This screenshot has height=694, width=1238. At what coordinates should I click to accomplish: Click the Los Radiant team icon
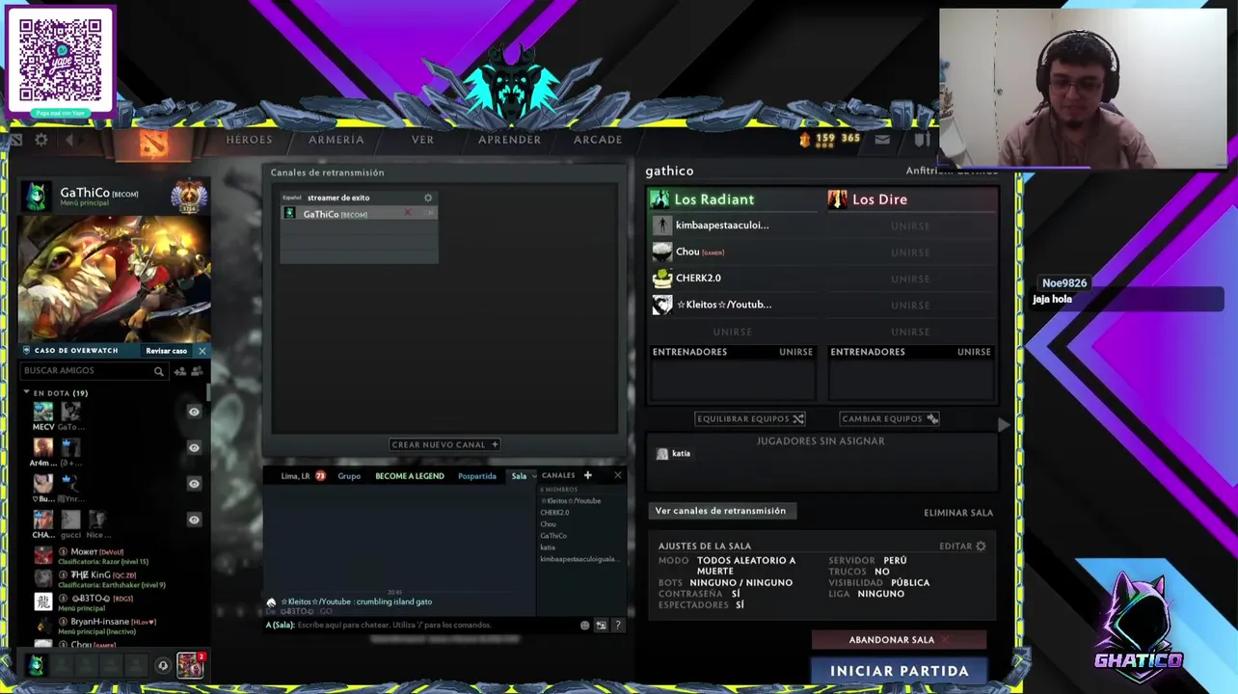pos(659,200)
